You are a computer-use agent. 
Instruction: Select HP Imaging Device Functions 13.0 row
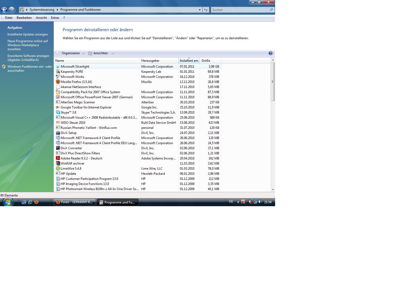coord(138,184)
